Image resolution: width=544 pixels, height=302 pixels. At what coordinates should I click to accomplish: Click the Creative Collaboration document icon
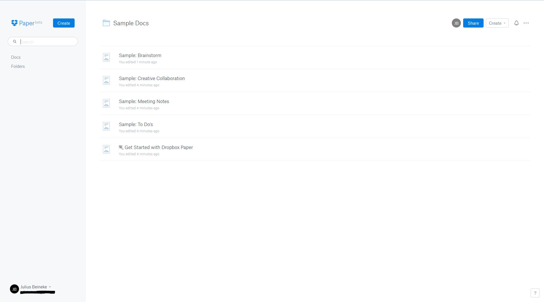click(x=106, y=80)
